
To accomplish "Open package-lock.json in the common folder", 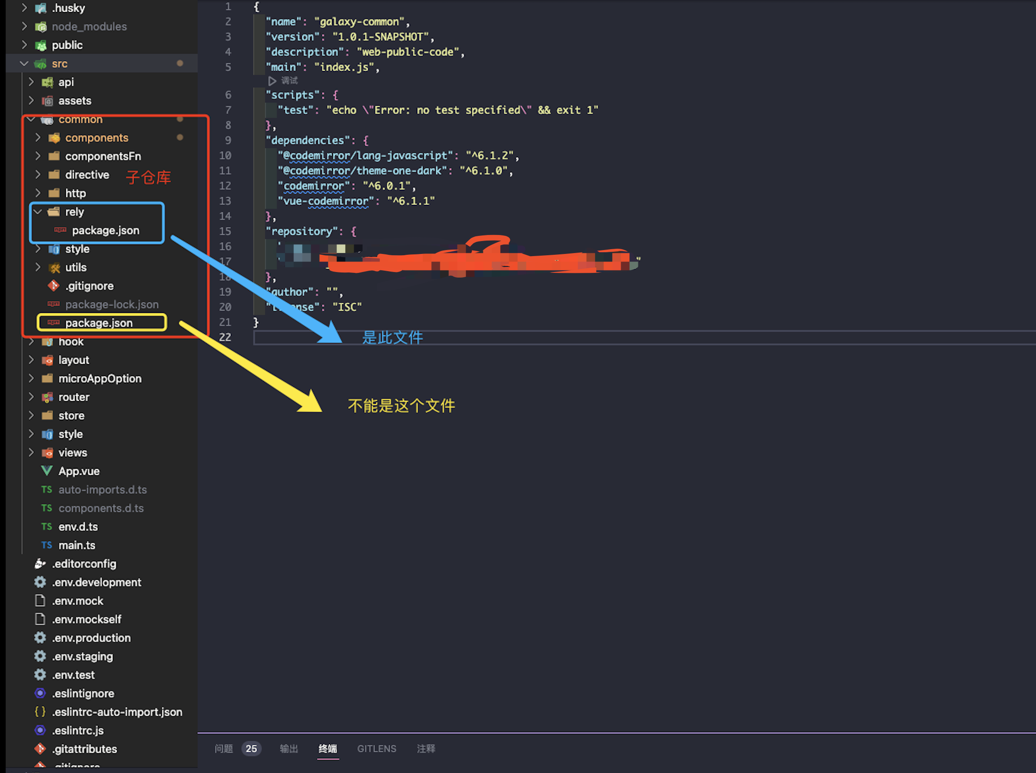I will click(112, 304).
